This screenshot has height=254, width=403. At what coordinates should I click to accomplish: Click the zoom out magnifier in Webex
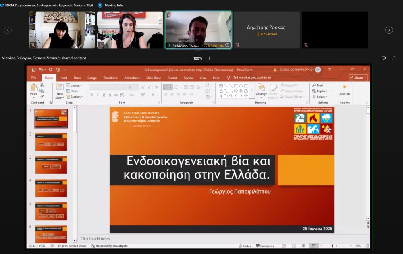[x=186, y=58]
